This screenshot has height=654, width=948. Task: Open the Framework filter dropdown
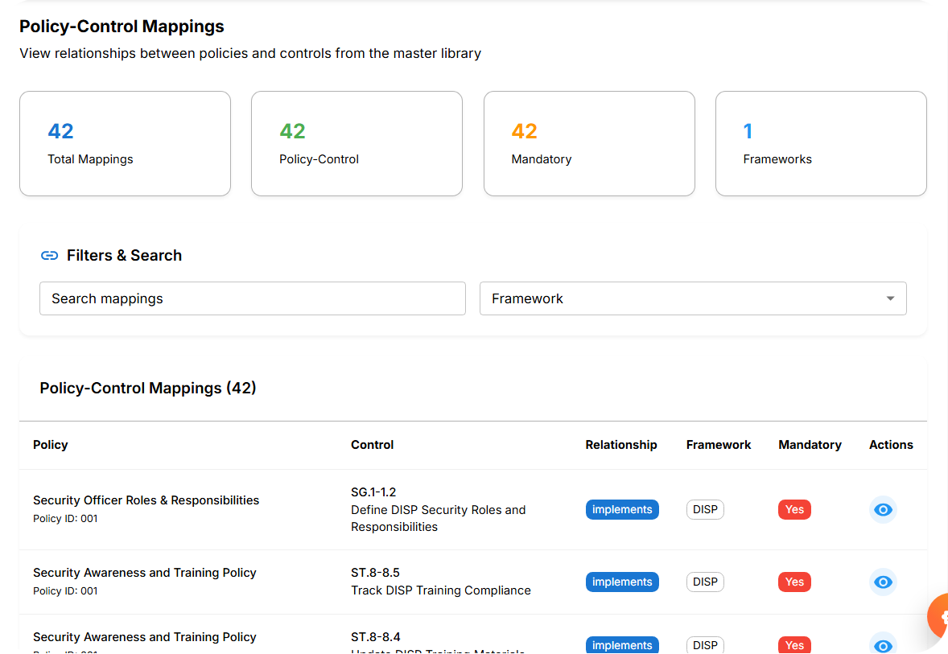point(693,298)
